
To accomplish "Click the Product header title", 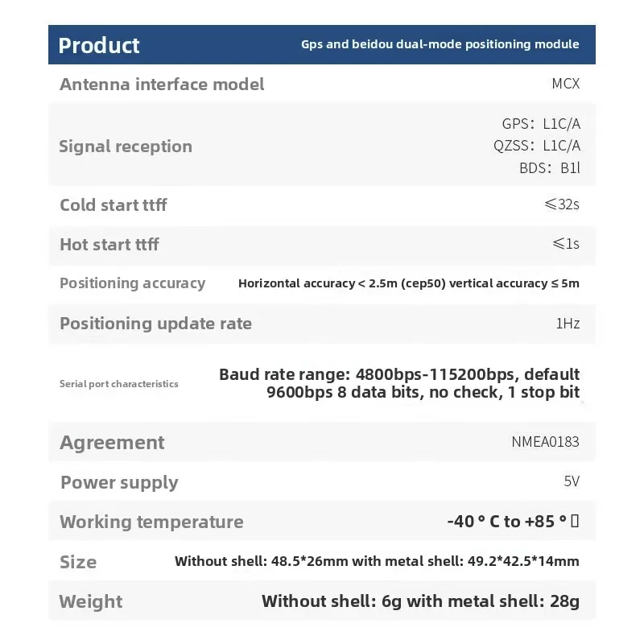I will click(x=99, y=45).
